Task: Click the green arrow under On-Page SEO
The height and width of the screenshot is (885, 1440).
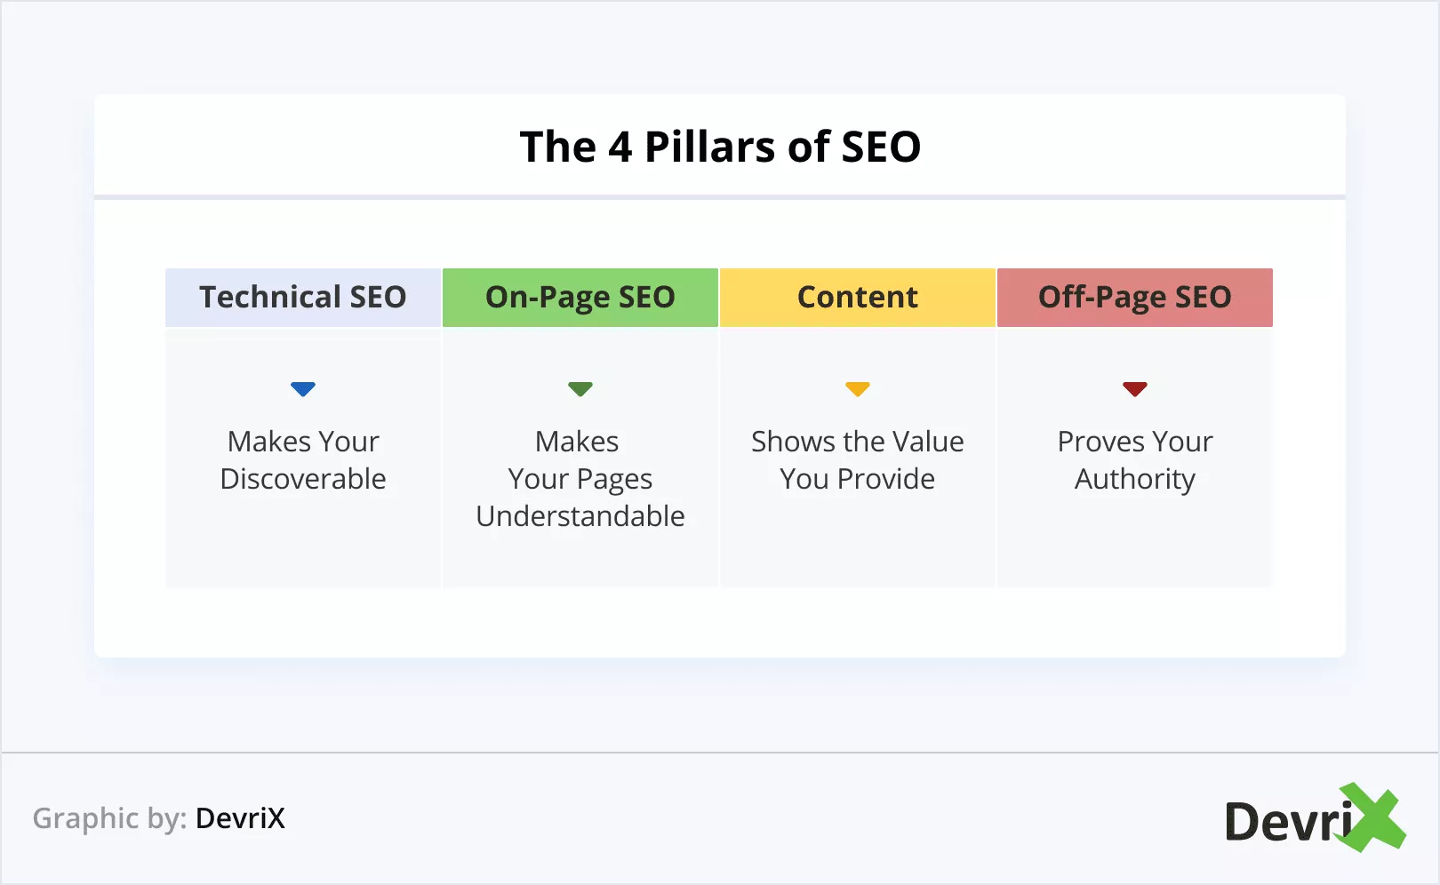Action: coord(580,388)
